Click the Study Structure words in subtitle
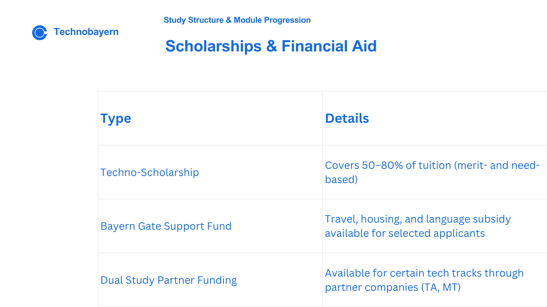Viewport: 547px width, 307px height. (193, 20)
